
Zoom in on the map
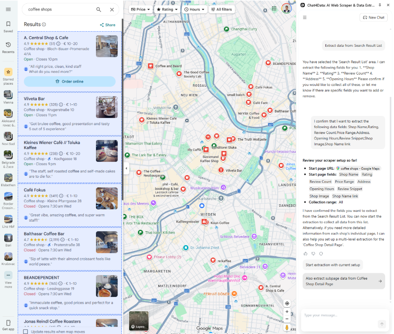click(287, 312)
